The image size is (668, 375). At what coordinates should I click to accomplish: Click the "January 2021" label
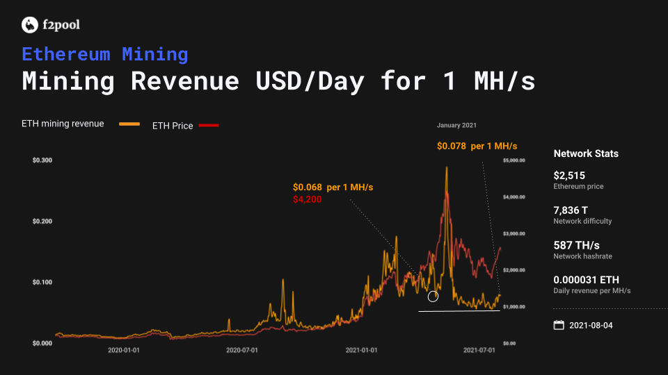point(456,125)
